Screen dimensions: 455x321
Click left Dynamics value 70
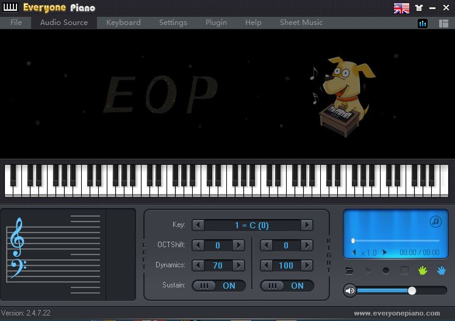pos(218,265)
